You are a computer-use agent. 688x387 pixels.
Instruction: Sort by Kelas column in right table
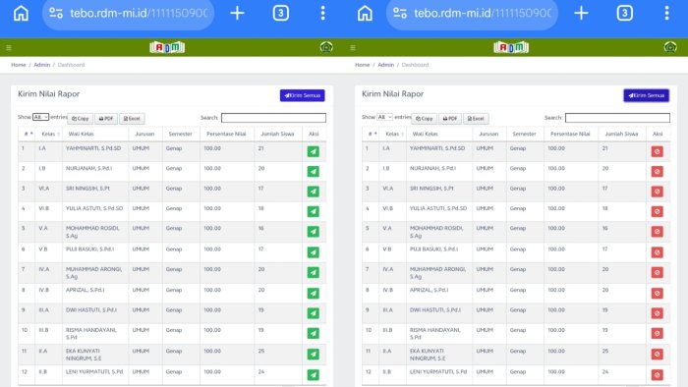[392, 134]
